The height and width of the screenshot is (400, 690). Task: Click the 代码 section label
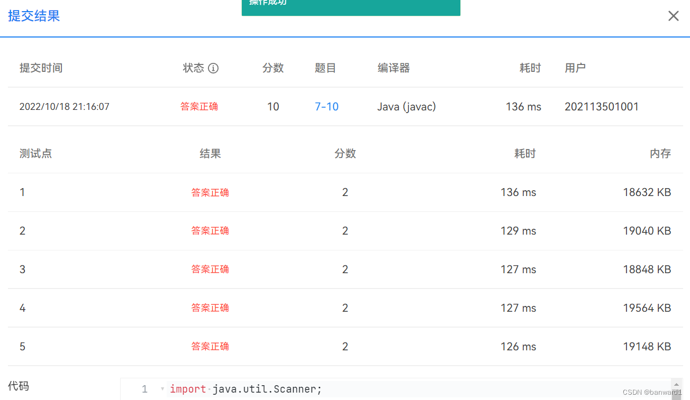tap(19, 386)
